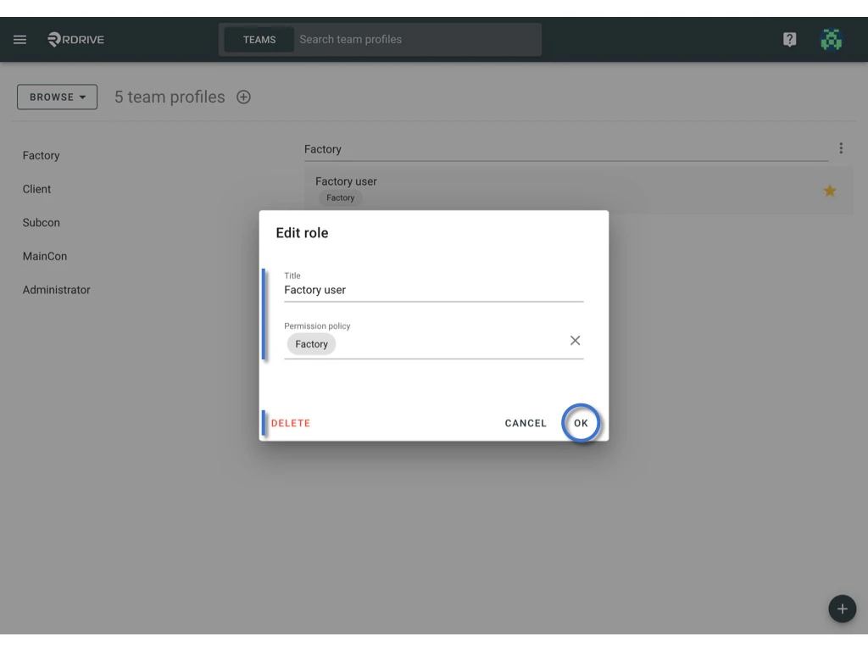Image resolution: width=868 pixels, height=651 pixels.
Task: Open the BROWSE dropdown
Action: pos(56,97)
